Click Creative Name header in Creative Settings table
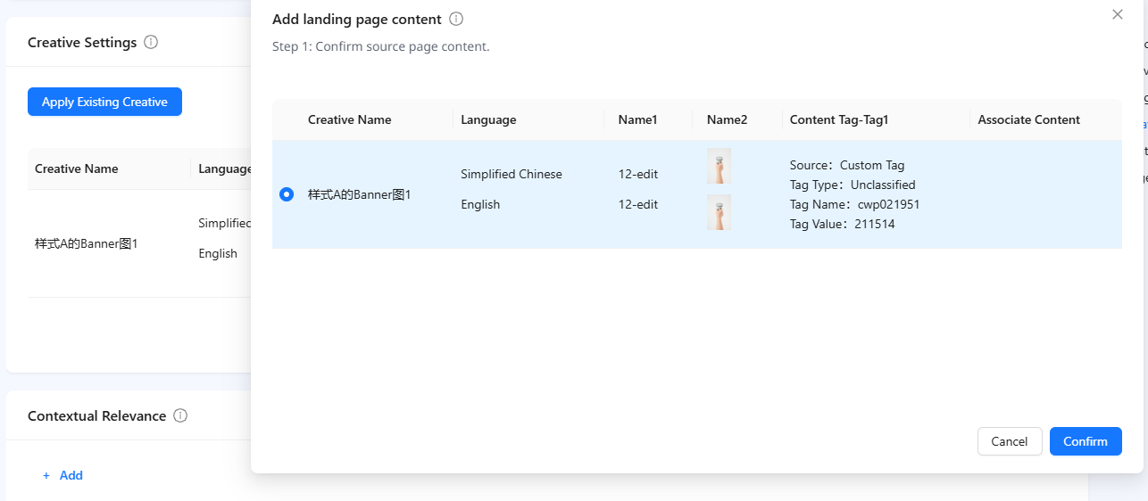Image resolution: width=1148 pixels, height=501 pixels. click(x=76, y=168)
